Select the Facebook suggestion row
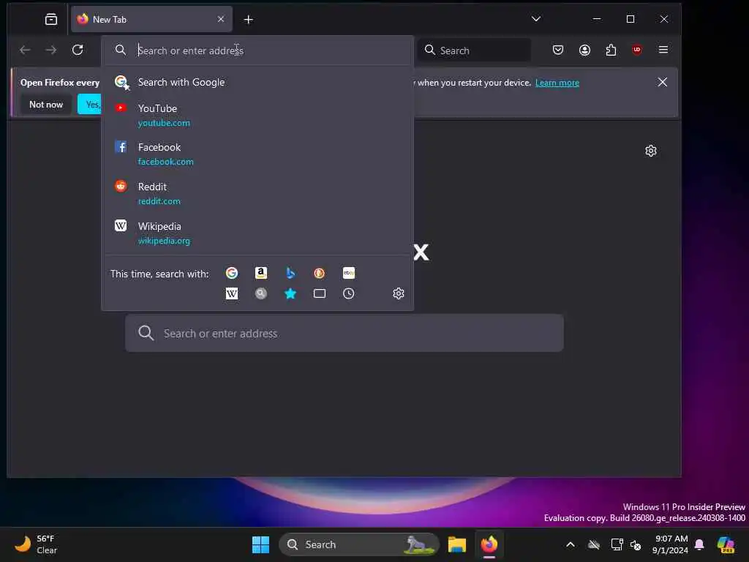The width and height of the screenshot is (749, 562). (x=257, y=154)
